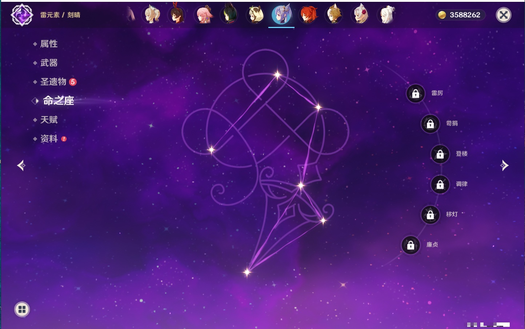The width and height of the screenshot is (525, 329).
Task: Open the locked 移灯 constellation node
Action: click(430, 215)
